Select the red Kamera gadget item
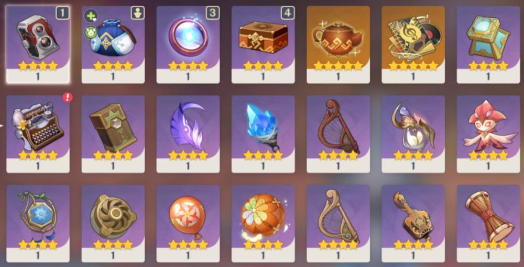 click(x=38, y=44)
